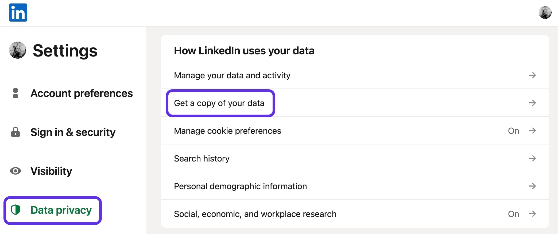Image resolution: width=558 pixels, height=234 pixels.
Task: Click the eye icon for Visibility
Action: coord(15,171)
